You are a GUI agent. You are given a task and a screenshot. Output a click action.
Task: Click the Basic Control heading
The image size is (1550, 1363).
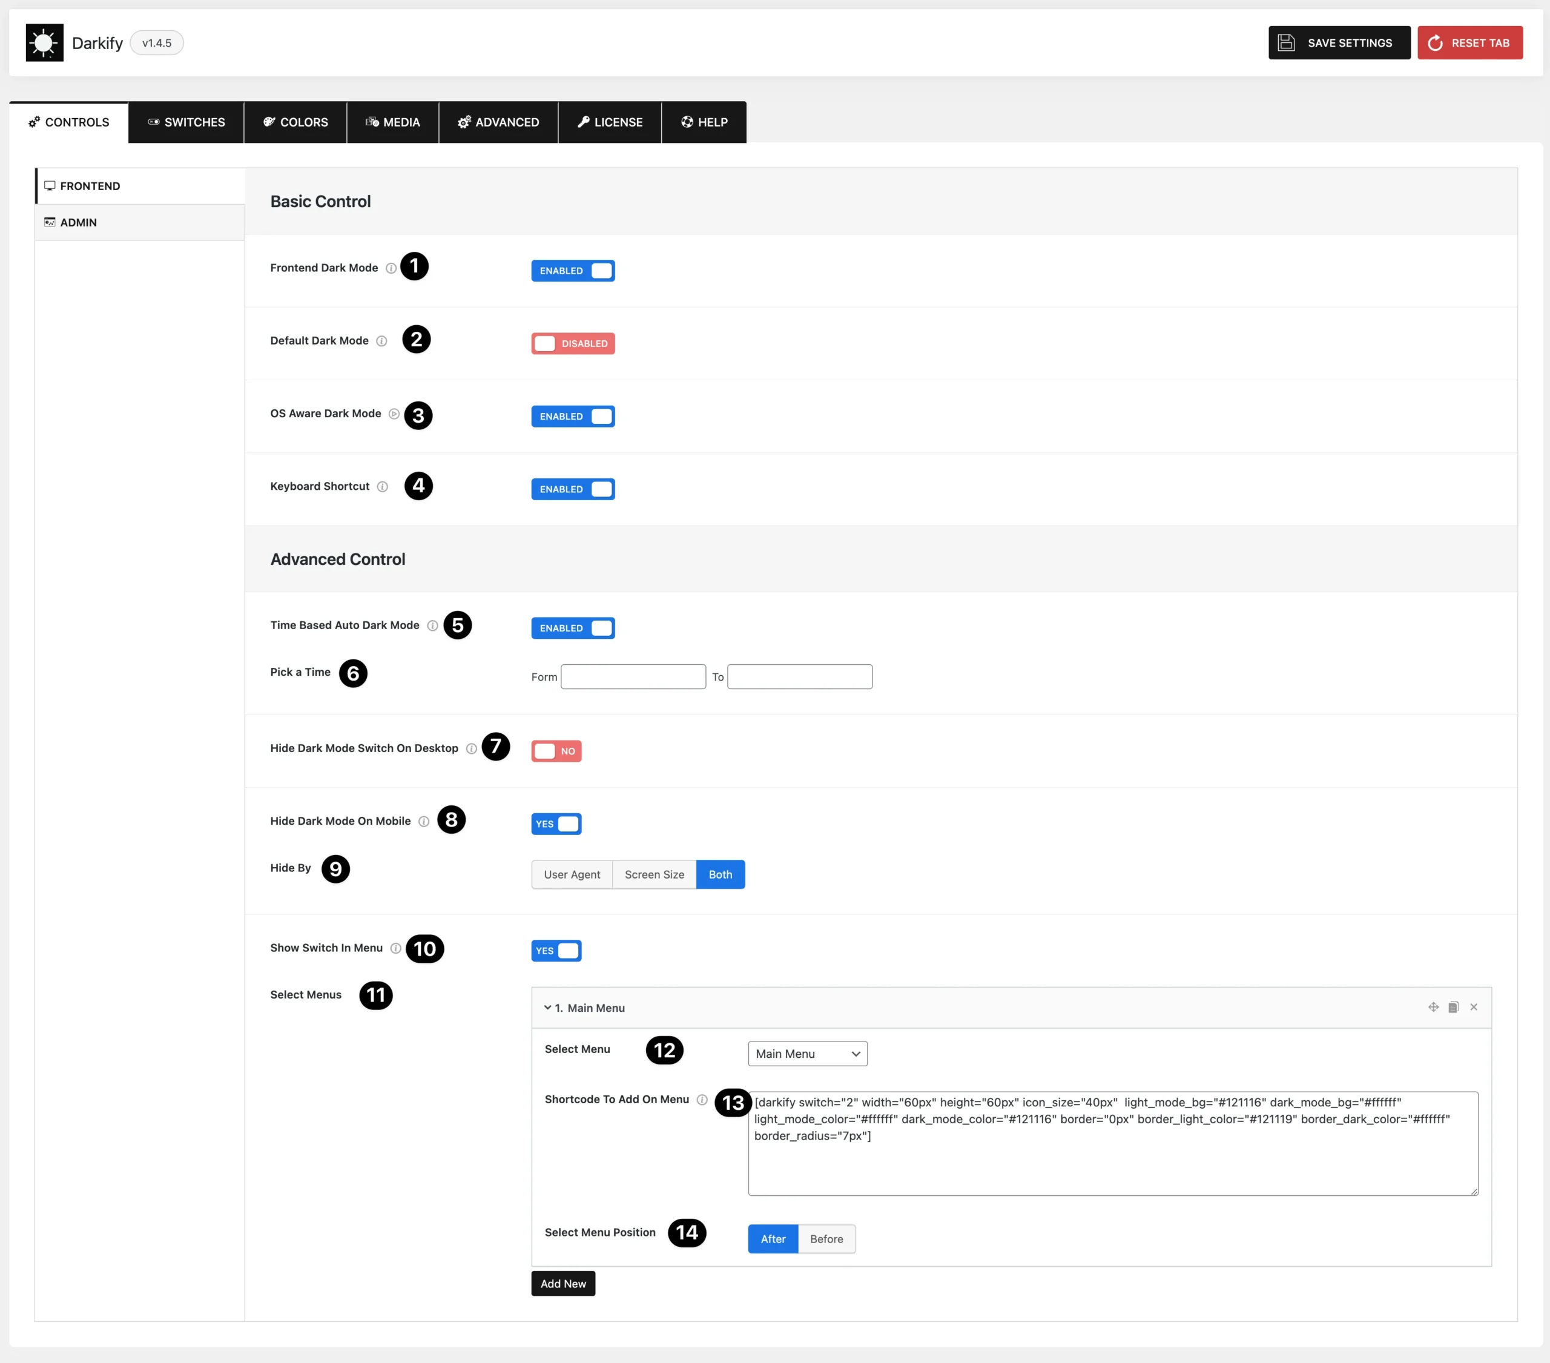click(x=321, y=201)
